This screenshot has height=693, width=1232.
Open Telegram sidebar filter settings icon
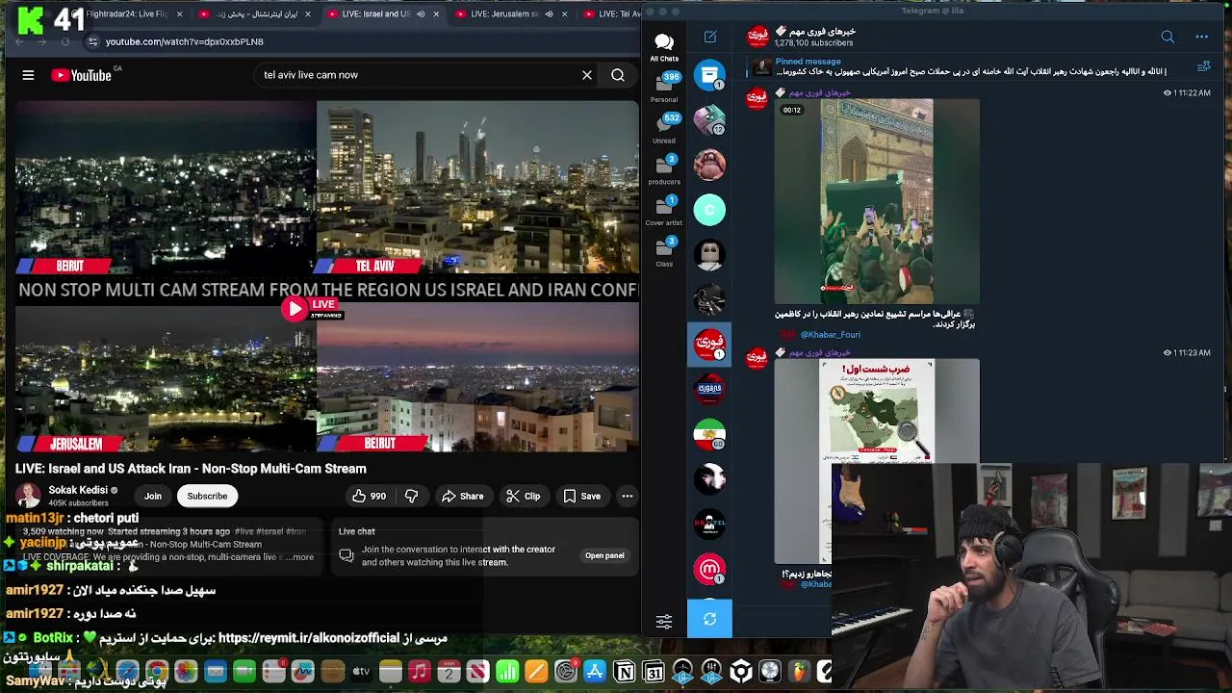[x=664, y=622]
